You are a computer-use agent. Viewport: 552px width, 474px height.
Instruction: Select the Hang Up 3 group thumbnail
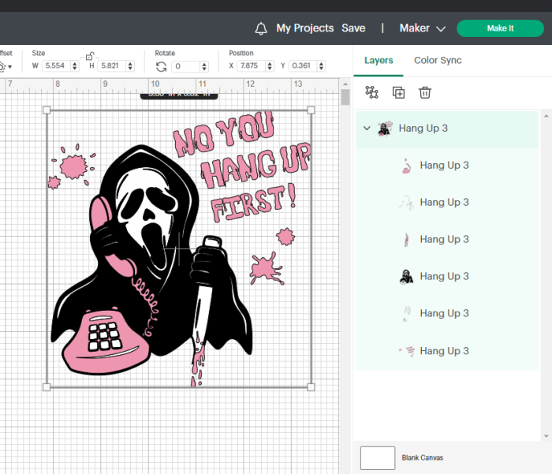click(385, 129)
